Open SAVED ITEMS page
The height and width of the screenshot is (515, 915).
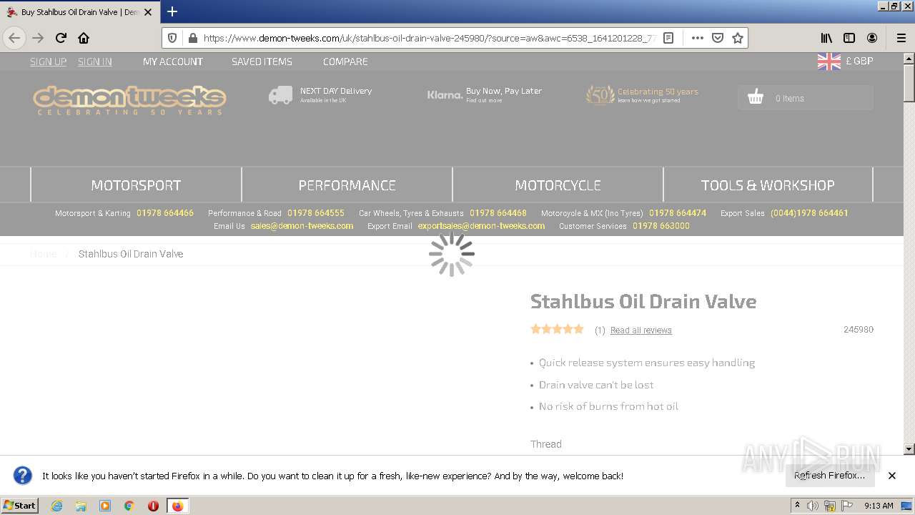[x=262, y=62]
